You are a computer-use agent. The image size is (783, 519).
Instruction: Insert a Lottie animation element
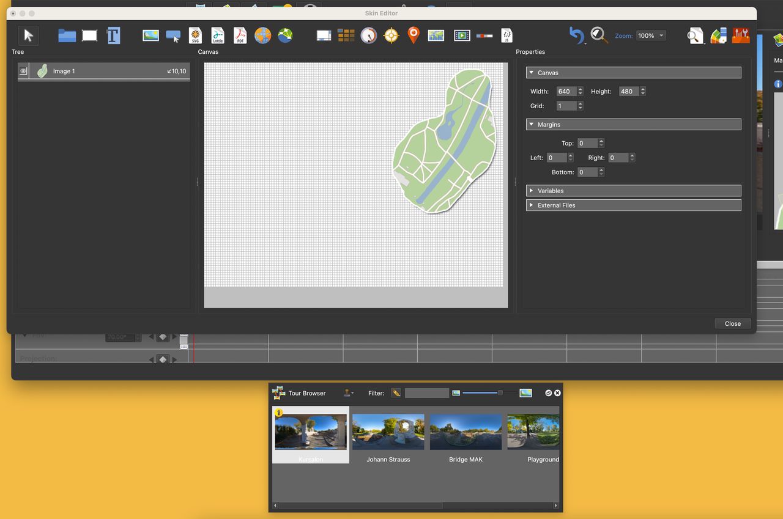pyautogui.click(x=217, y=35)
